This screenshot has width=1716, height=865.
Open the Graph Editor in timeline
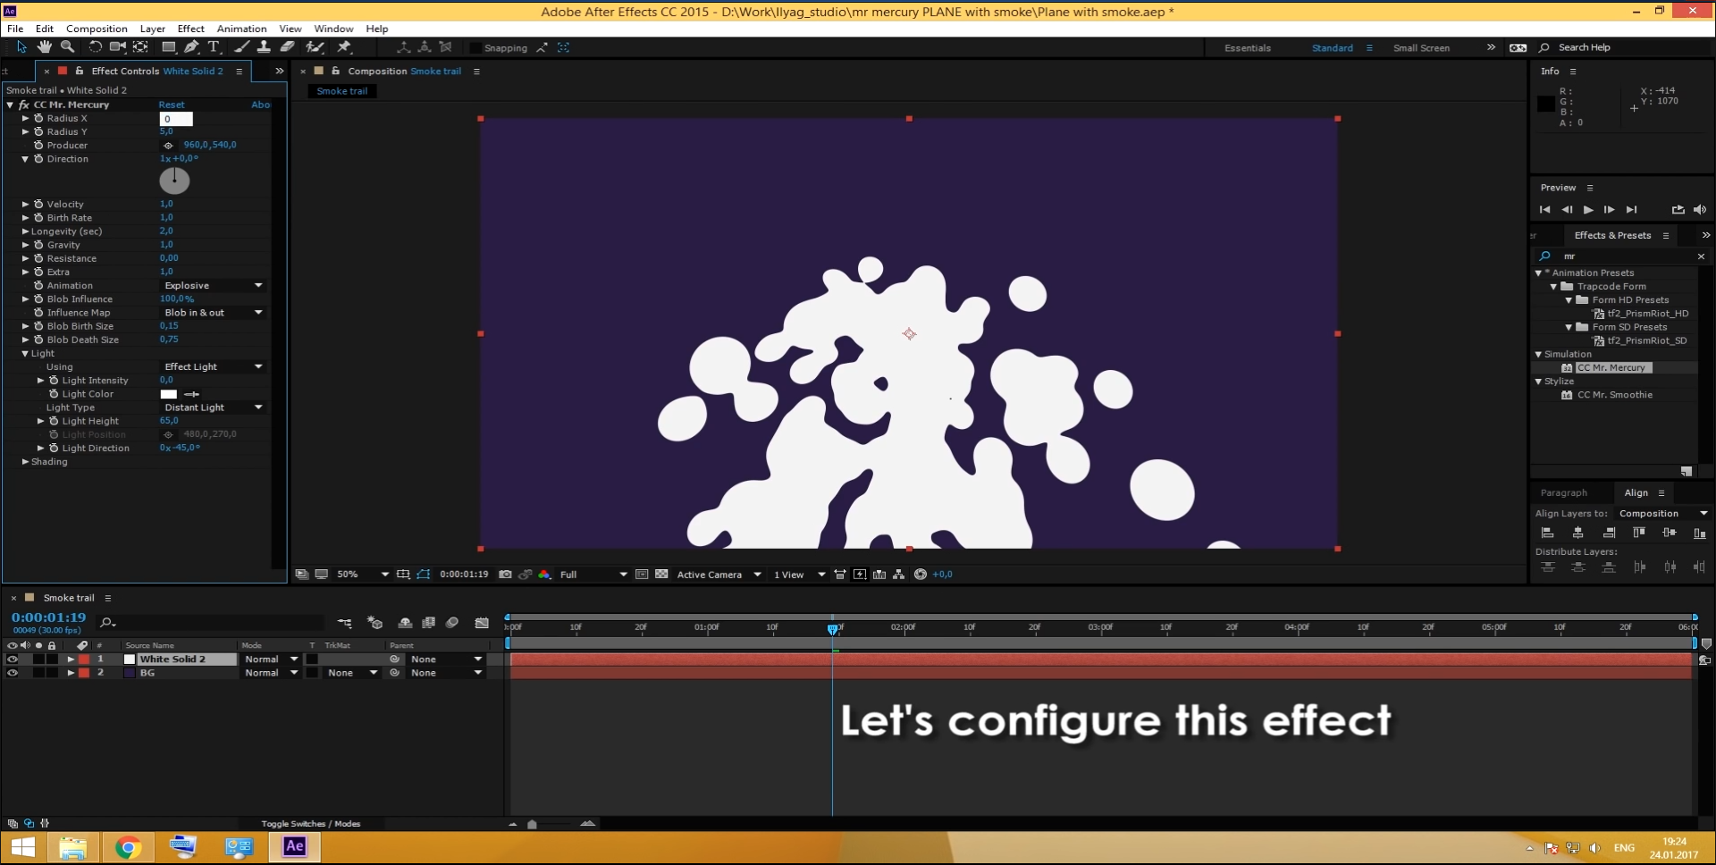[482, 623]
